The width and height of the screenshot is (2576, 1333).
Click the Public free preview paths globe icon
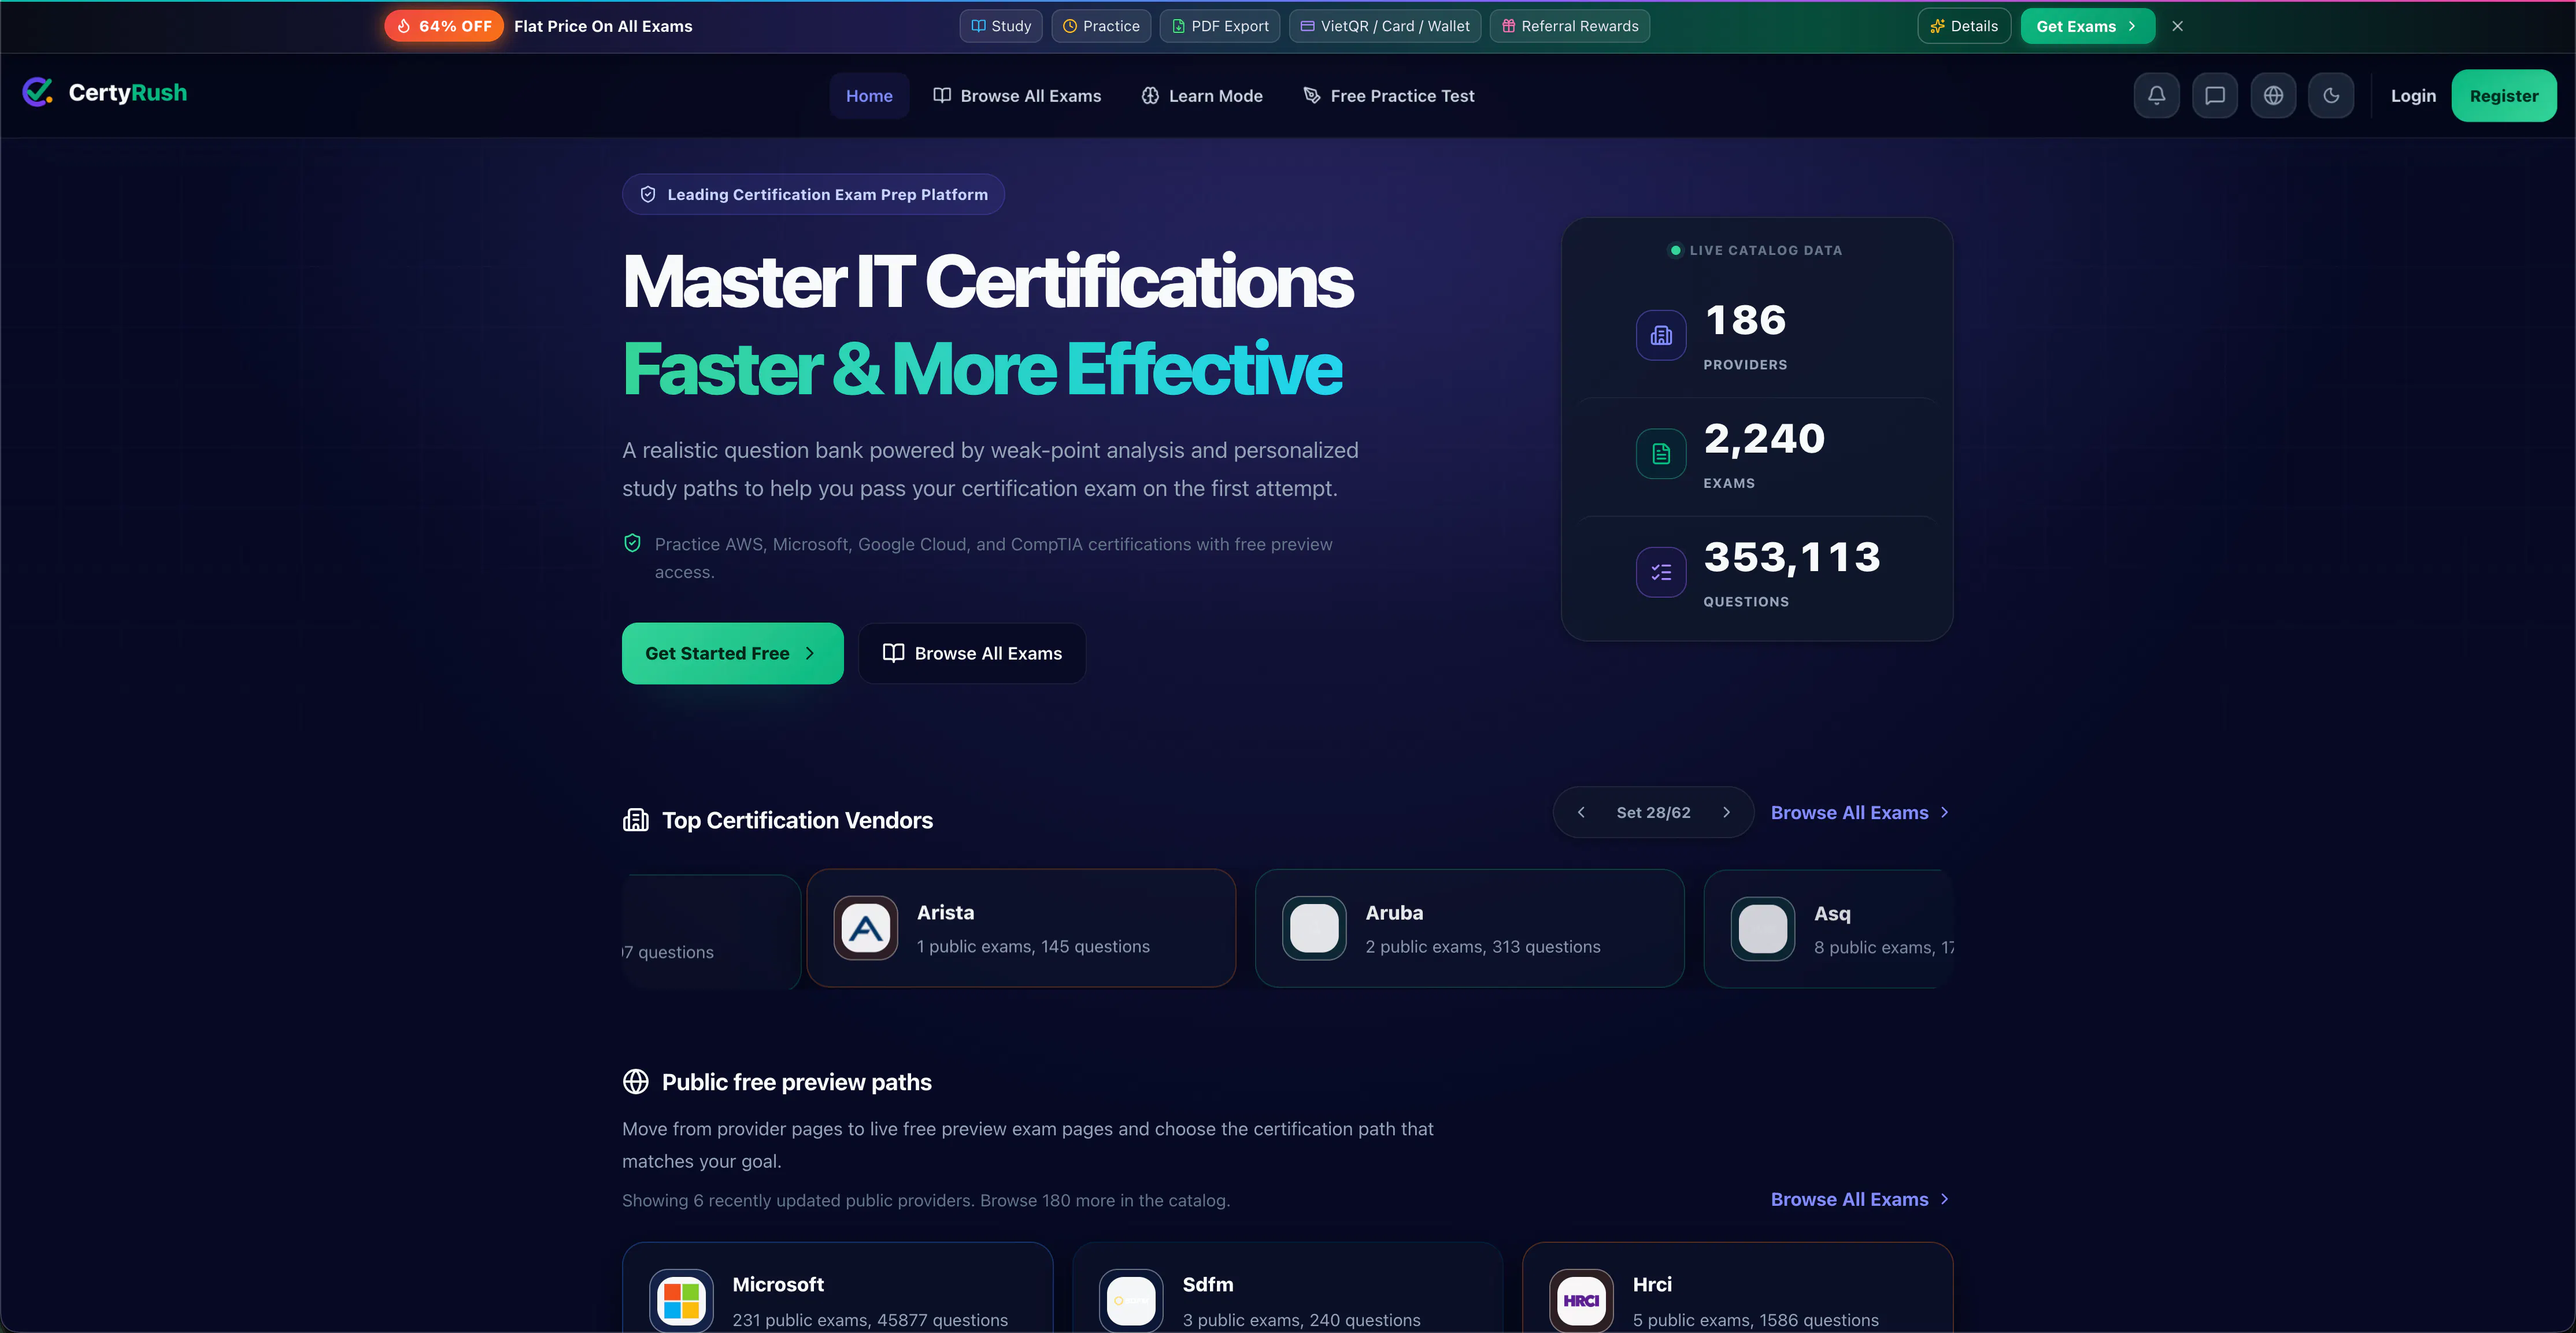(x=636, y=1082)
